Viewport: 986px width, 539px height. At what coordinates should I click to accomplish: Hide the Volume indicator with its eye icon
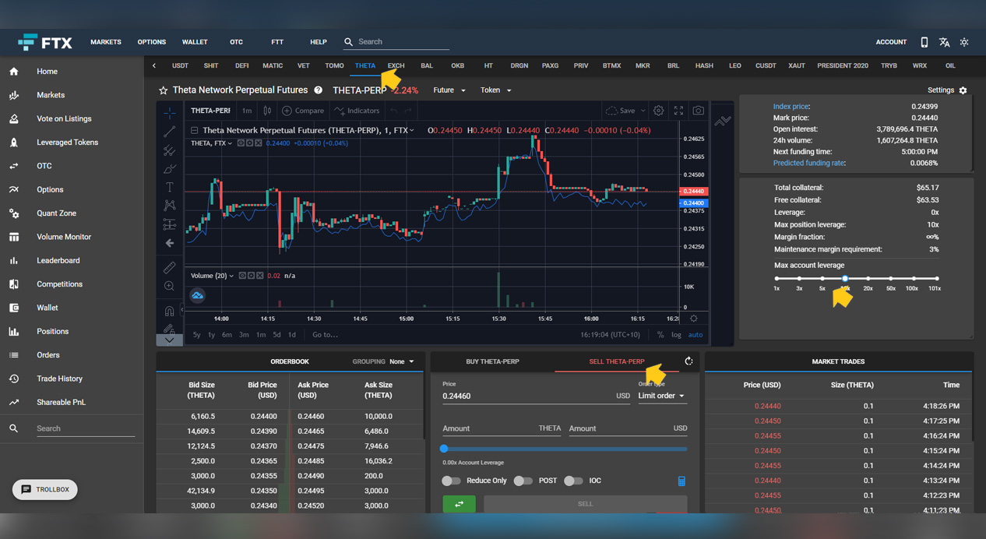pos(241,276)
